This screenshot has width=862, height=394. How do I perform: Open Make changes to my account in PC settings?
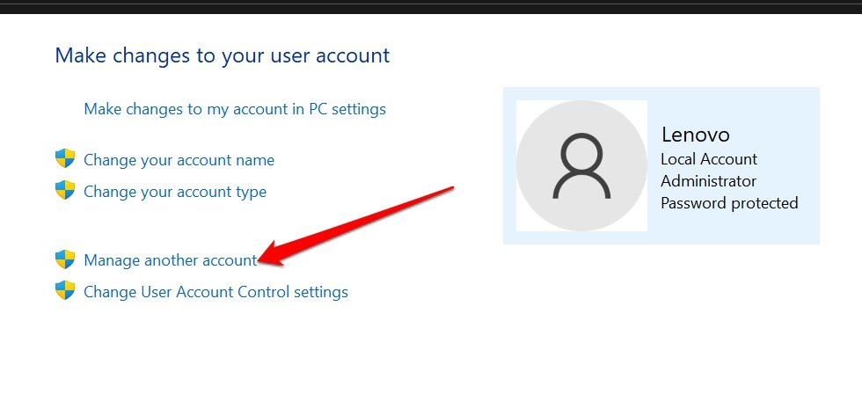tap(235, 109)
